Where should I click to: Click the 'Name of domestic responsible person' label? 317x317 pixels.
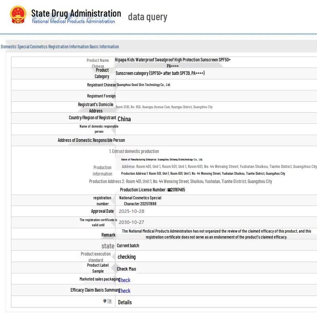click(x=99, y=129)
